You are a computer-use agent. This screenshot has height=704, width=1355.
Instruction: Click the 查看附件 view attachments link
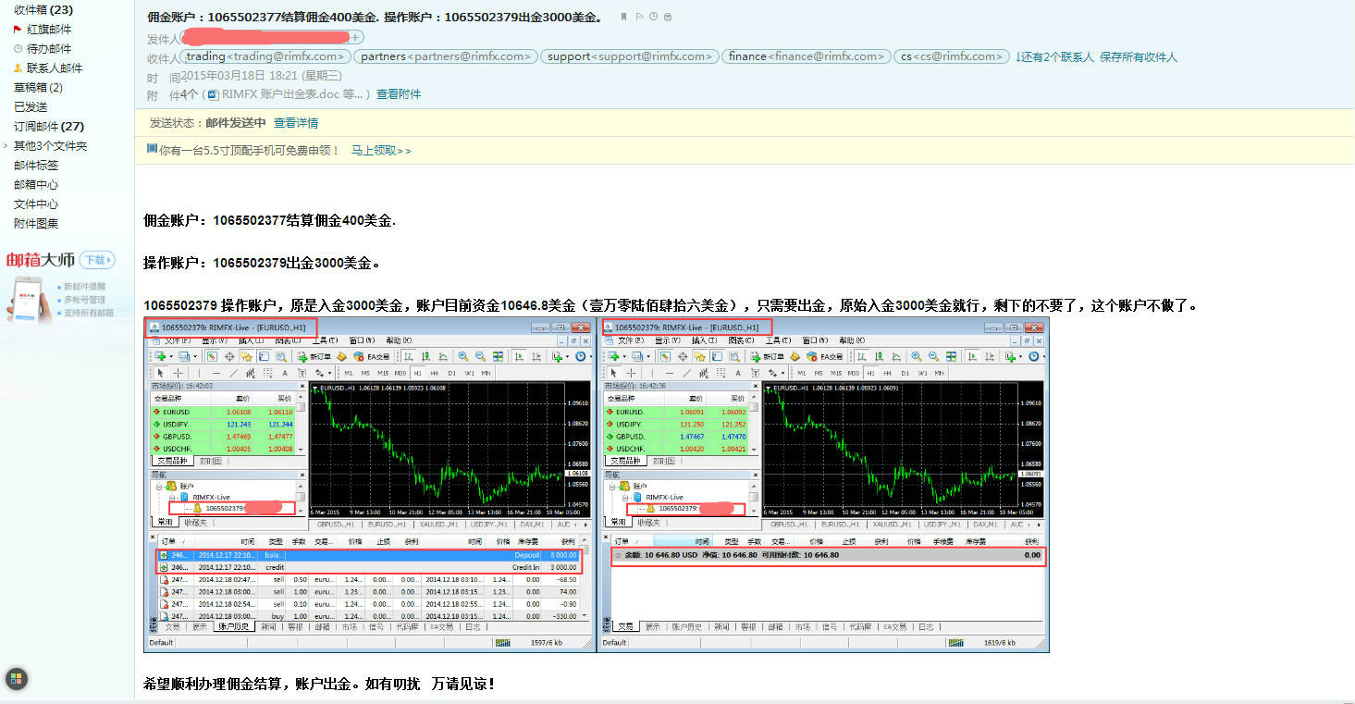click(x=399, y=94)
